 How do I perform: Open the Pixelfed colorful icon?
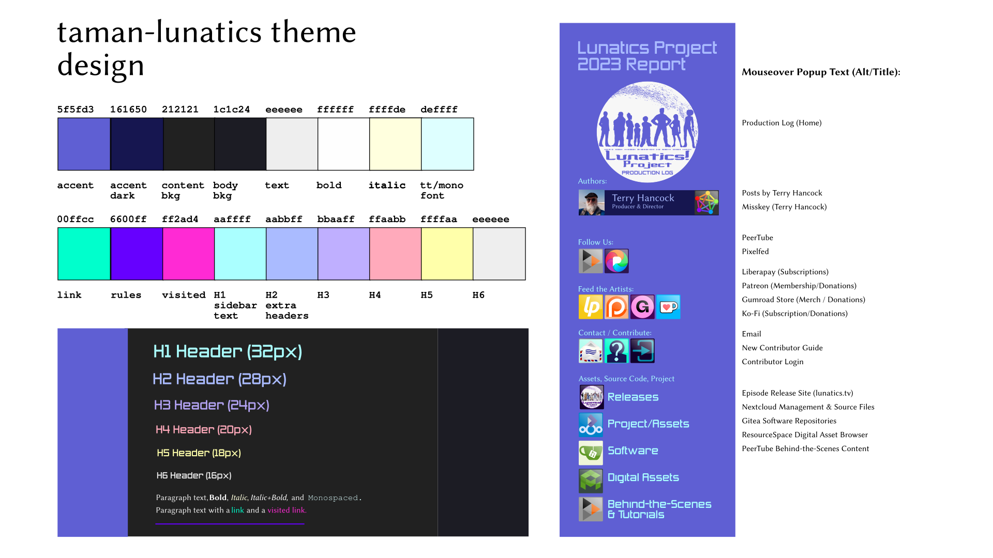click(x=616, y=261)
